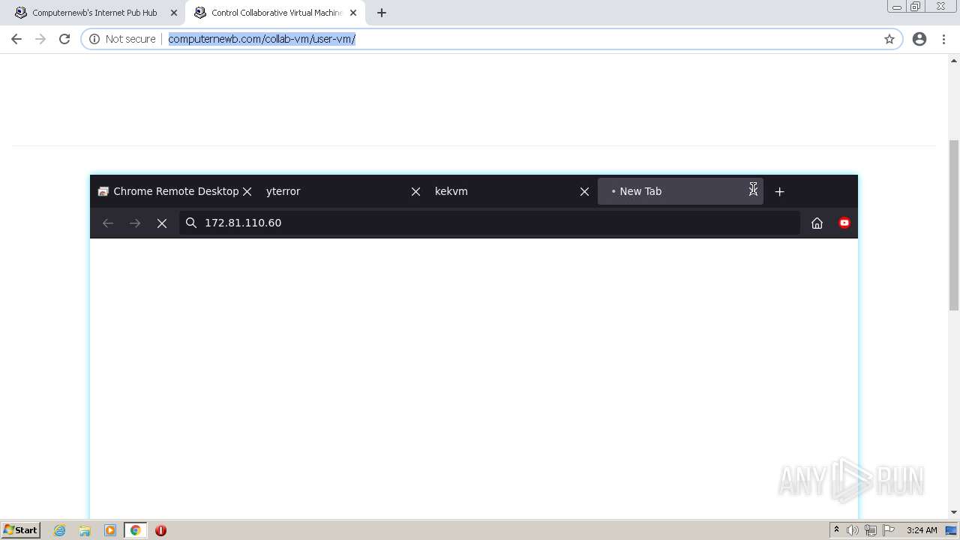Close the Control Collaborative Virtual Machine tab
The height and width of the screenshot is (540, 960).
point(353,13)
